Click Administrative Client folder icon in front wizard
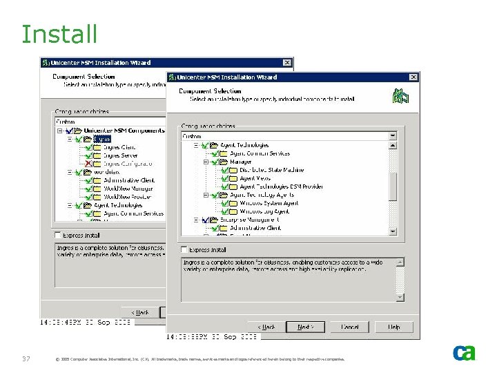This screenshot has width=497, height=373. 224,228
